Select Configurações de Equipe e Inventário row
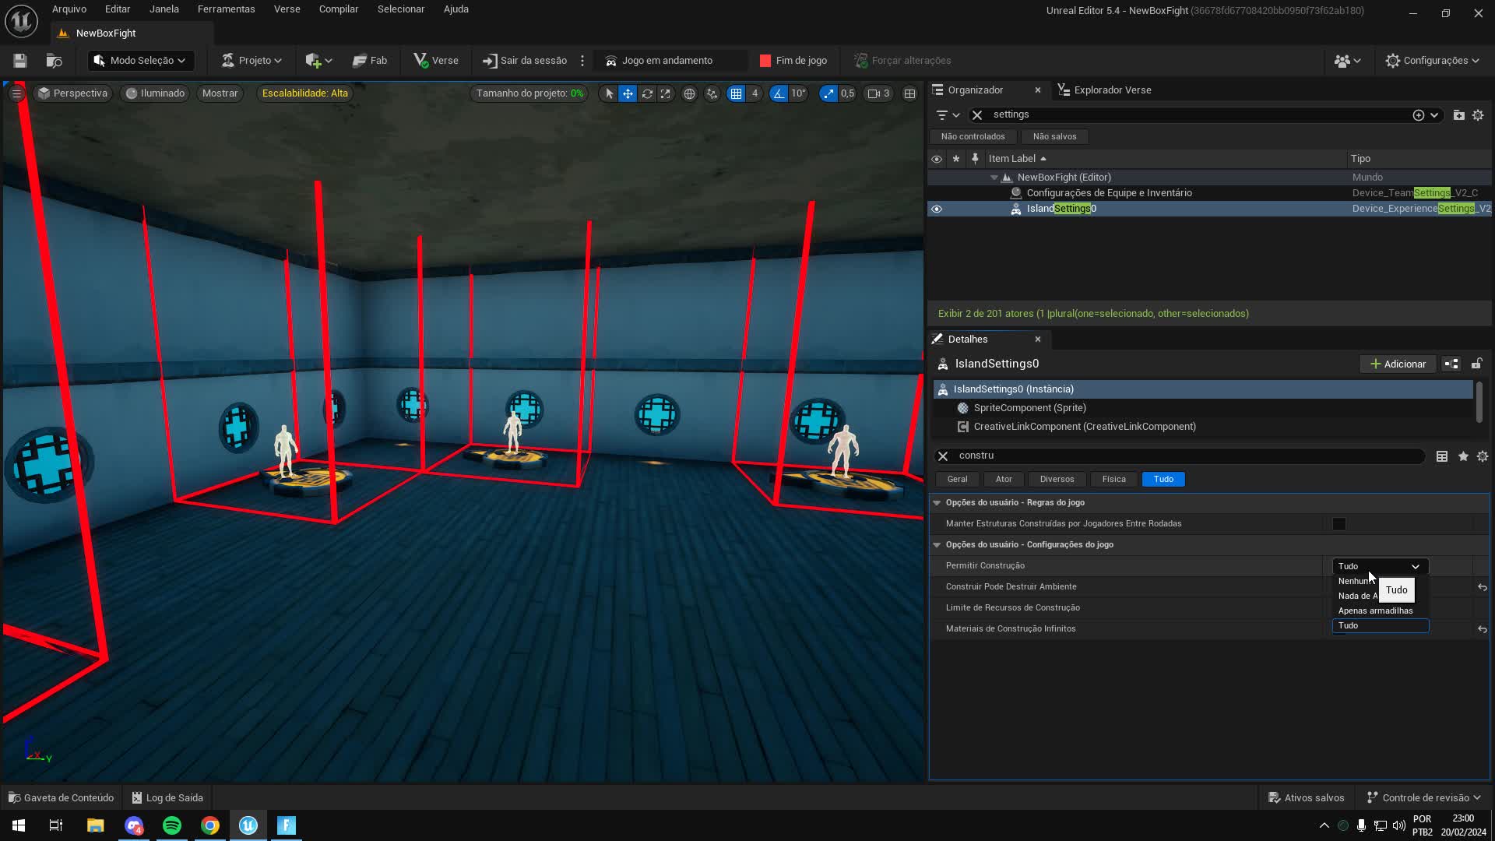This screenshot has width=1495, height=841. (1209, 193)
